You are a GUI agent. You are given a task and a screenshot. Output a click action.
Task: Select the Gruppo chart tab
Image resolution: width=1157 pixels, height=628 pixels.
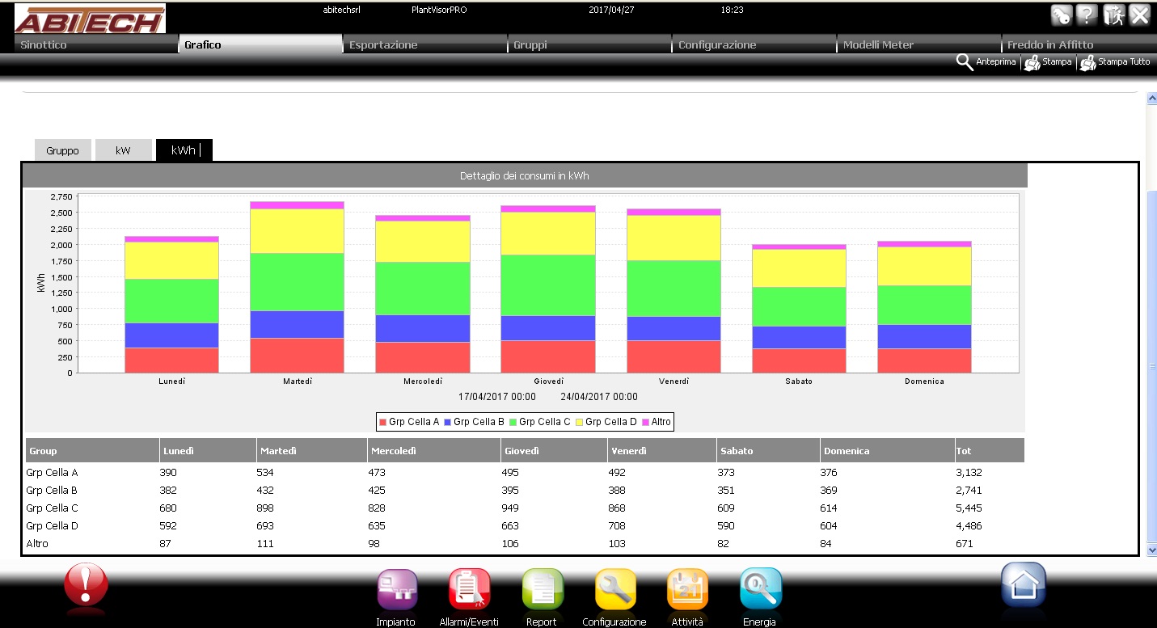(62, 150)
